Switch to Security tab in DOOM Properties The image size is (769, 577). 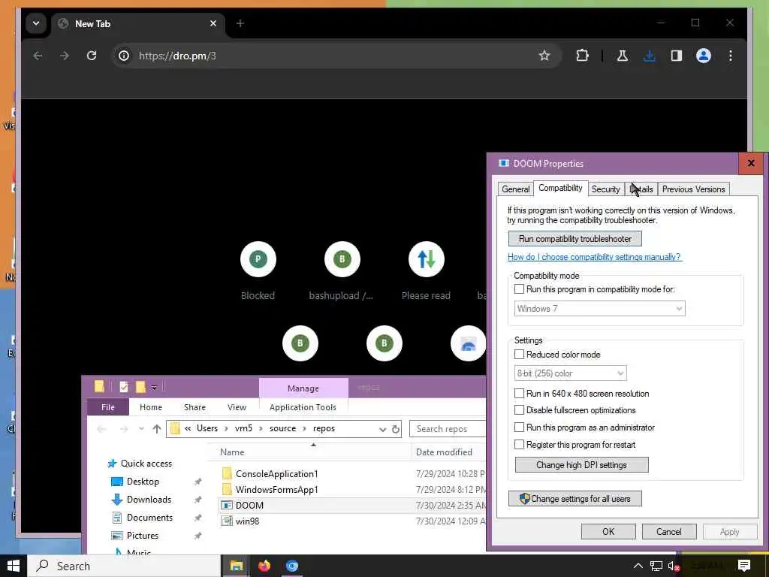605,189
